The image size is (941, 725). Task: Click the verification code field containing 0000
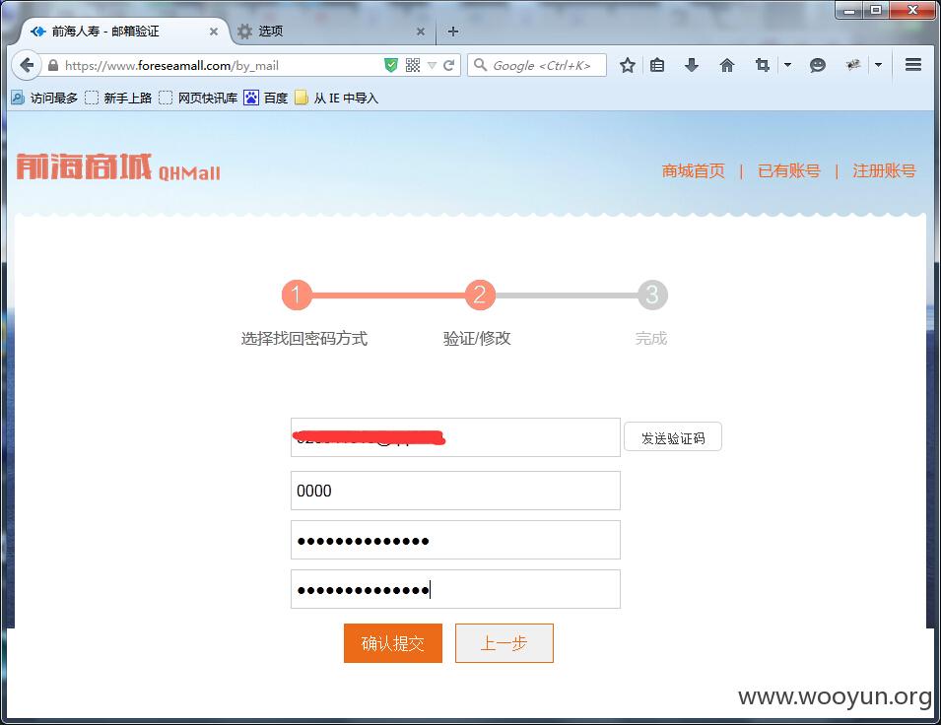(455, 491)
